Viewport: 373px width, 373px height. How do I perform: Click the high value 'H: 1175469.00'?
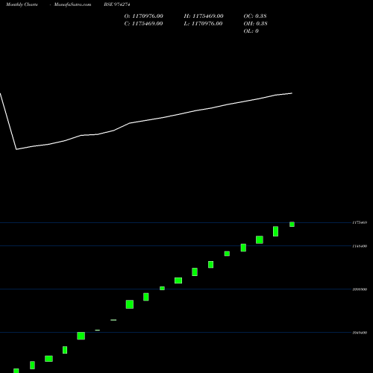tap(204, 16)
